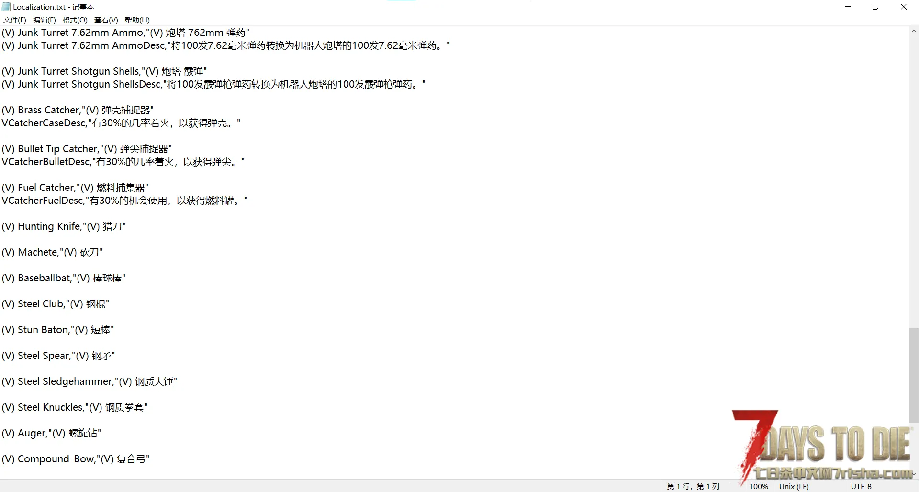This screenshot has width=919, height=492.
Task: Click the '(V) Fuel Catcher' line
Action: pos(75,188)
